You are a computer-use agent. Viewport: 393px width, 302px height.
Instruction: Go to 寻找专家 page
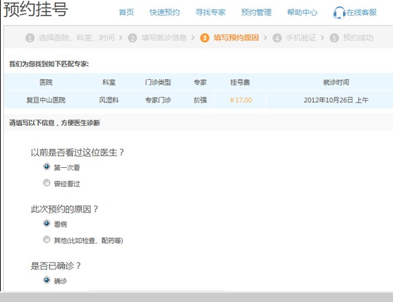210,12
